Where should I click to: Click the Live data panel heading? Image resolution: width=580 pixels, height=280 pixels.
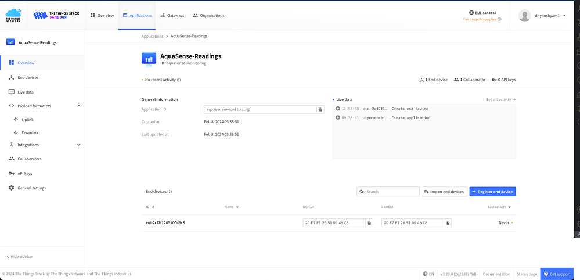344,99
